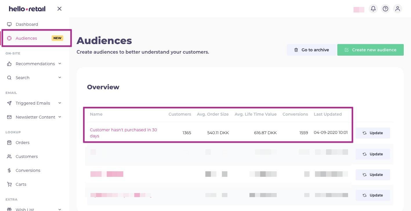The height and width of the screenshot is (211, 411).
Task: Open the user account profile icon
Action: [398, 9]
